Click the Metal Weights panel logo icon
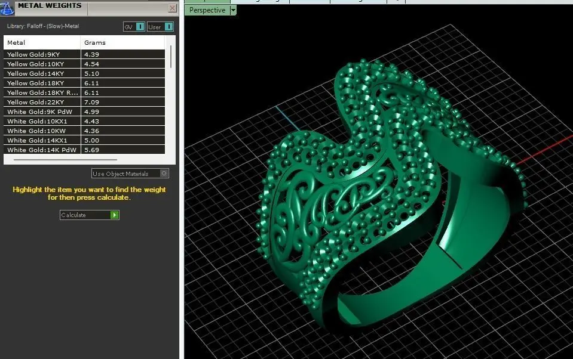Image resolution: width=573 pixels, height=359 pixels. (7, 8)
